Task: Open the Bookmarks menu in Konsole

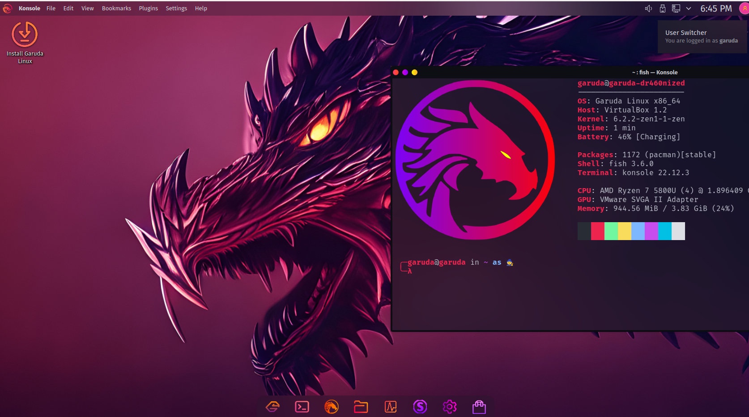Action: tap(116, 8)
